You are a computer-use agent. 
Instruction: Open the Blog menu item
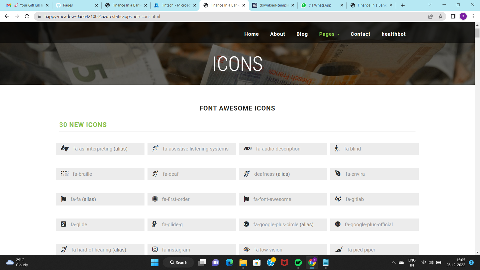pyautogui.click(x=302, y=34)
